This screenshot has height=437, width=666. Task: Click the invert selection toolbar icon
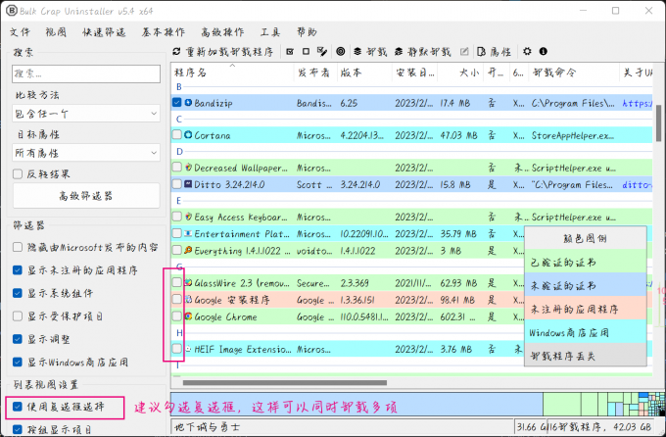click(x=322, y=51)
